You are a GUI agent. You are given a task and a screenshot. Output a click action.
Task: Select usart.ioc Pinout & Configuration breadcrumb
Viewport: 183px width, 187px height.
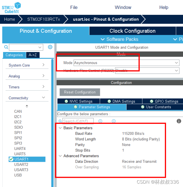click(x=106, y=19)
